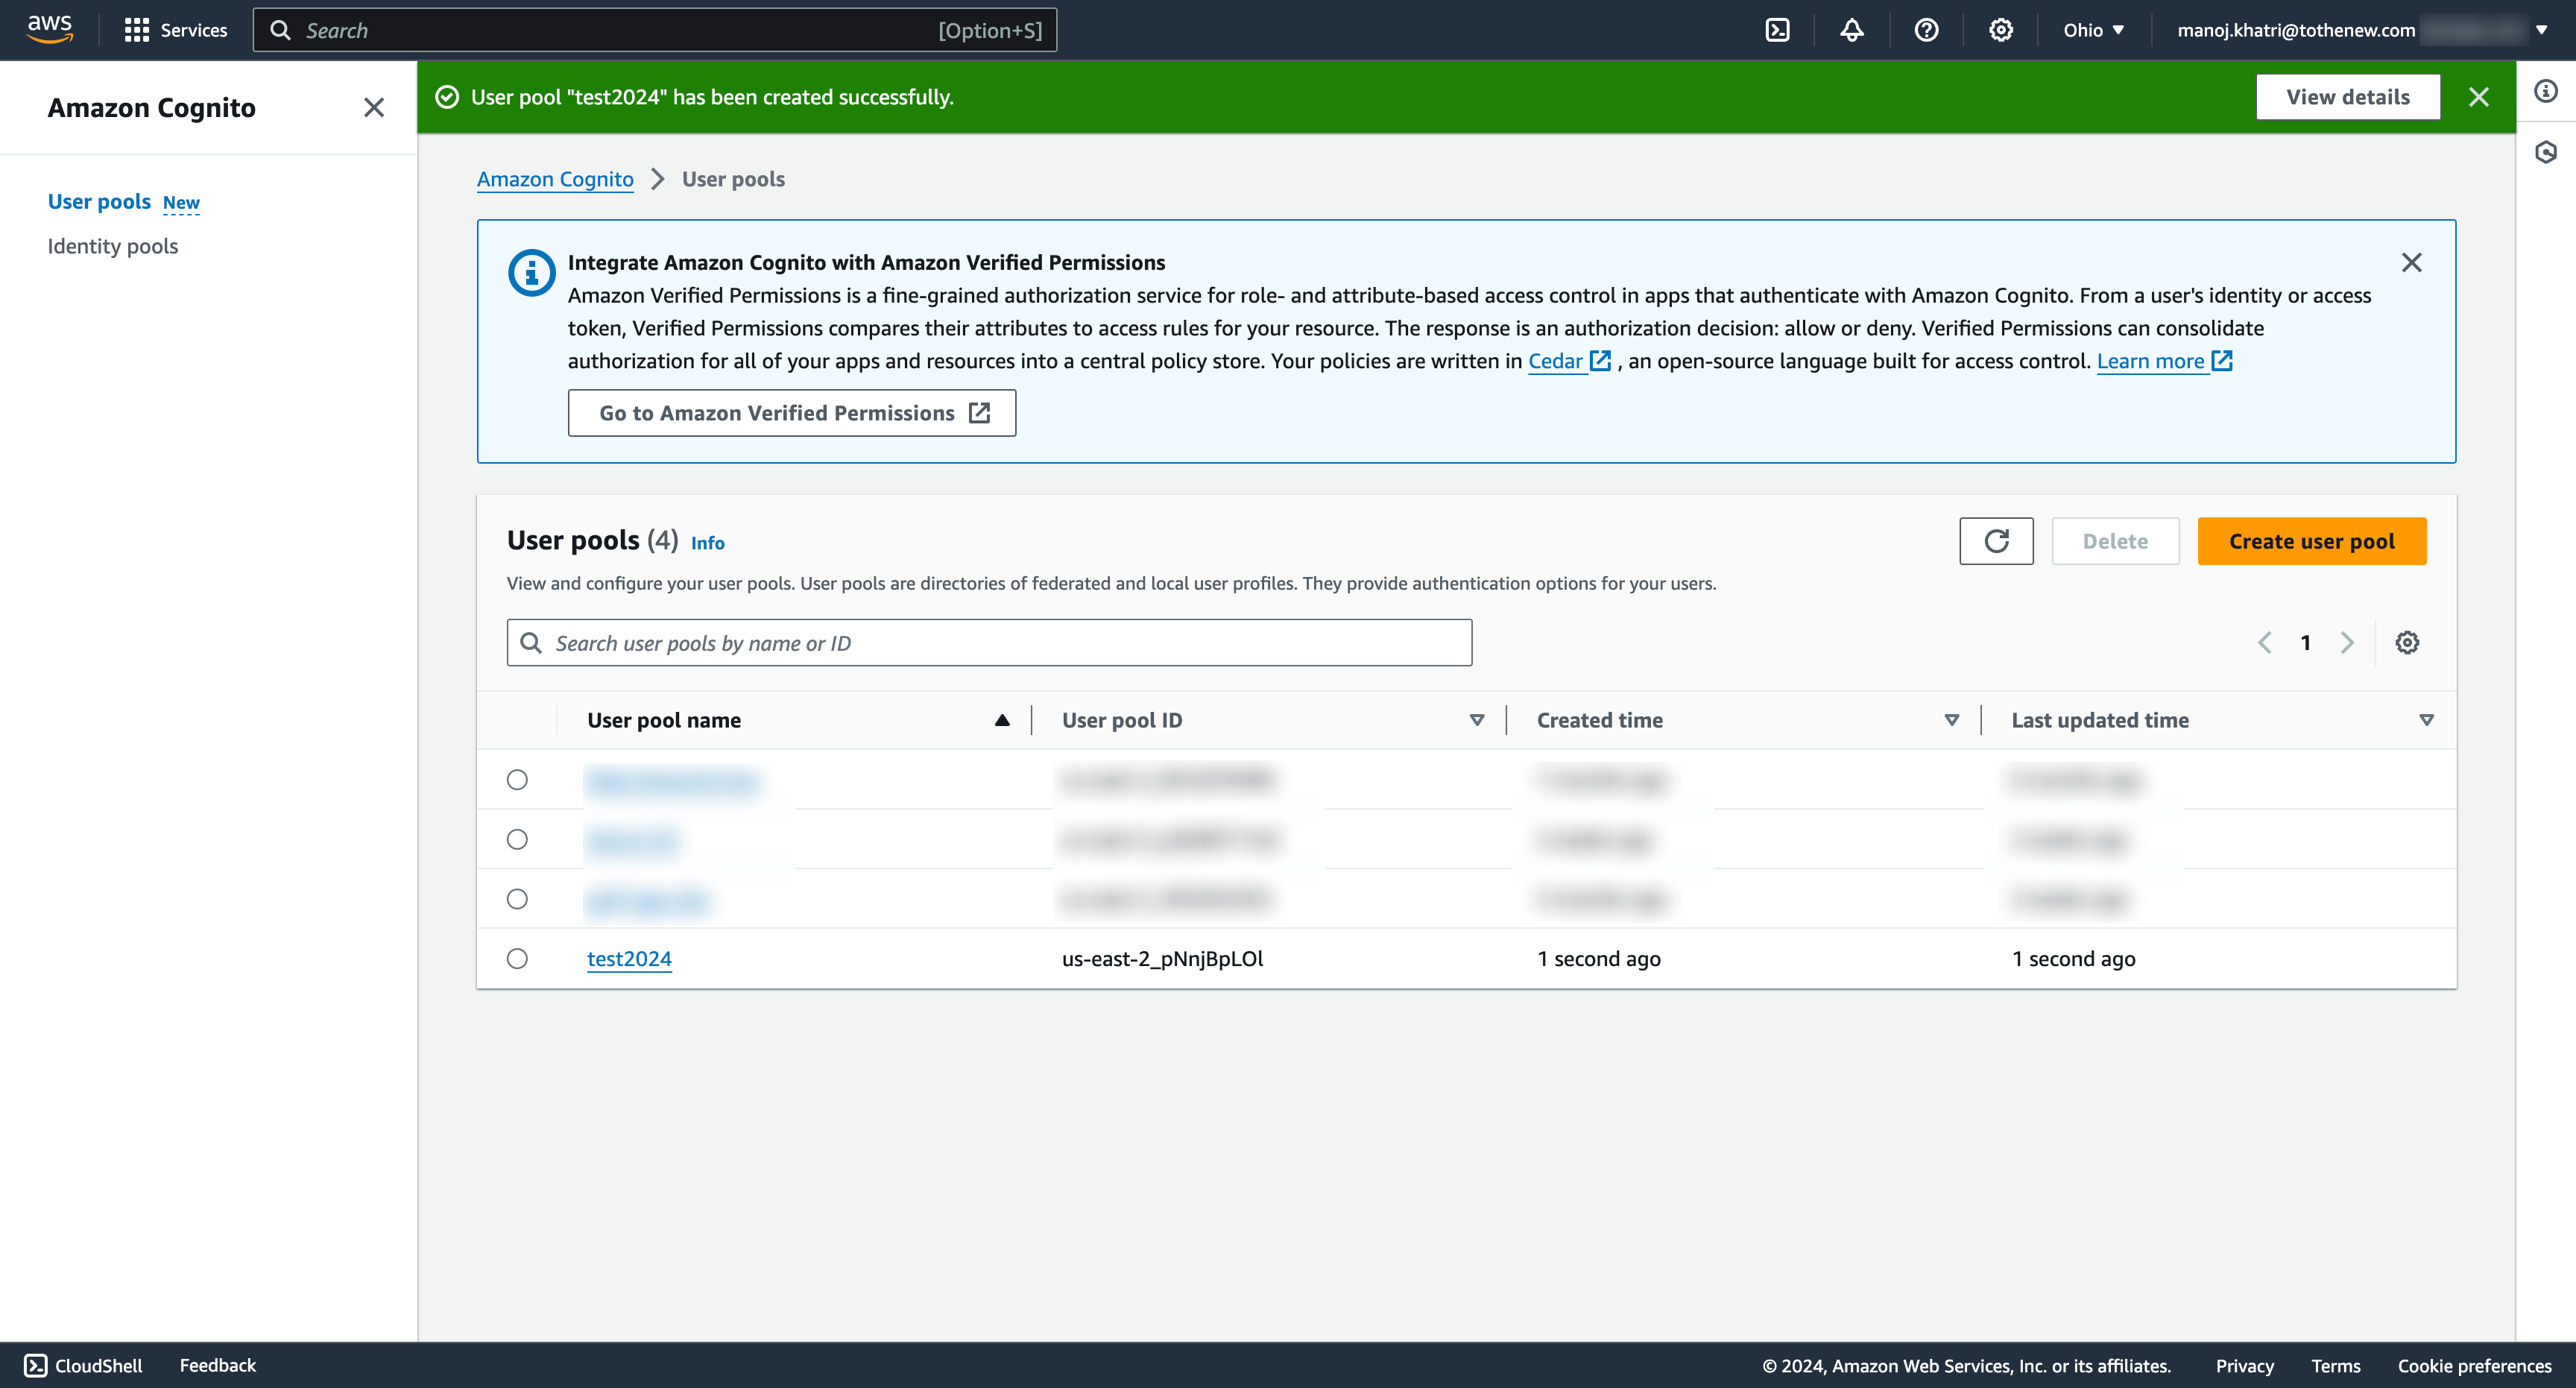This screenshot has width=2576, height=1388.
Task: Click Go to Amazon Verified Permissions
Action: [x=792, y=413]
